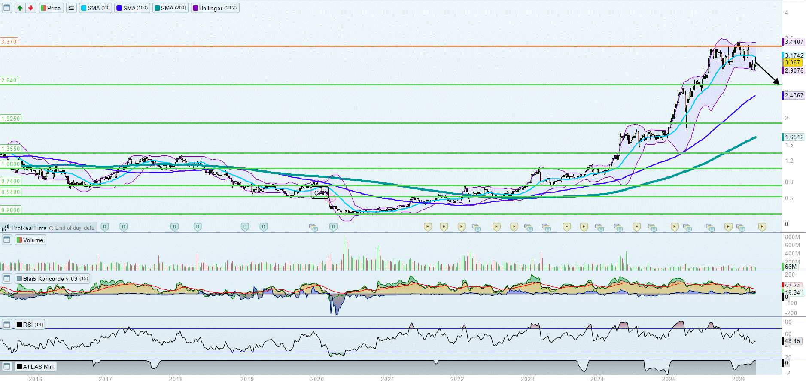Screen dimensions: 806x383
Task: Click the green up arrow icon
Action: [20, 8]
